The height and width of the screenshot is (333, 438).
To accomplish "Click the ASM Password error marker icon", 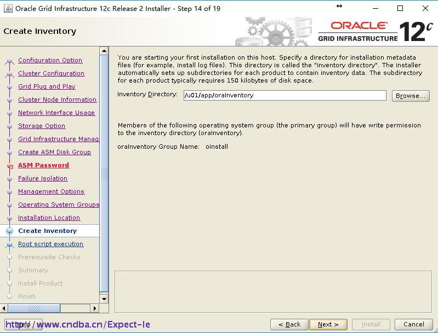I will click(x=10, y=166).
